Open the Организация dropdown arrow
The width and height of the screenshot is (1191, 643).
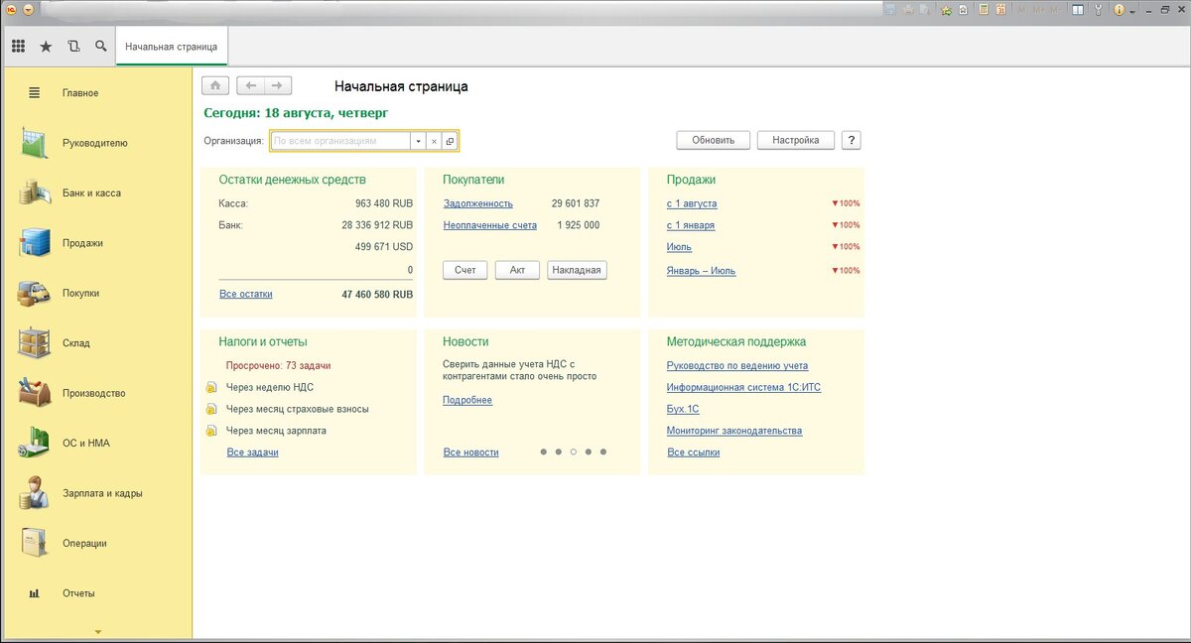click(418, 141)
